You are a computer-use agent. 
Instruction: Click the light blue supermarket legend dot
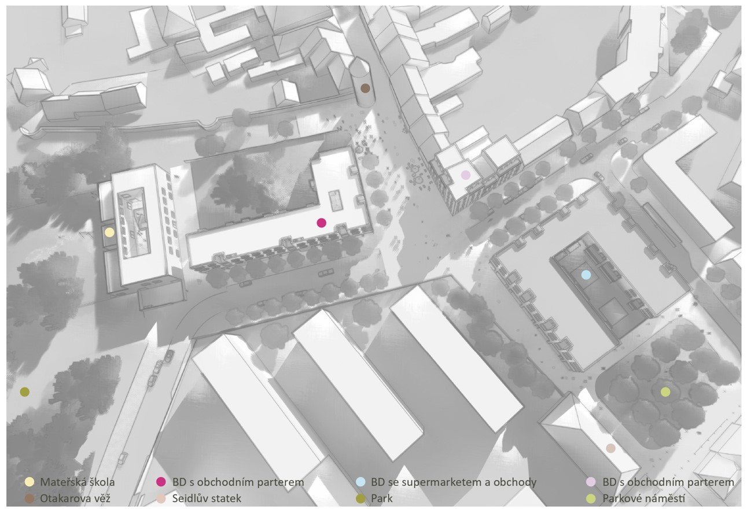pyautogui.click(x=360, y=482)
